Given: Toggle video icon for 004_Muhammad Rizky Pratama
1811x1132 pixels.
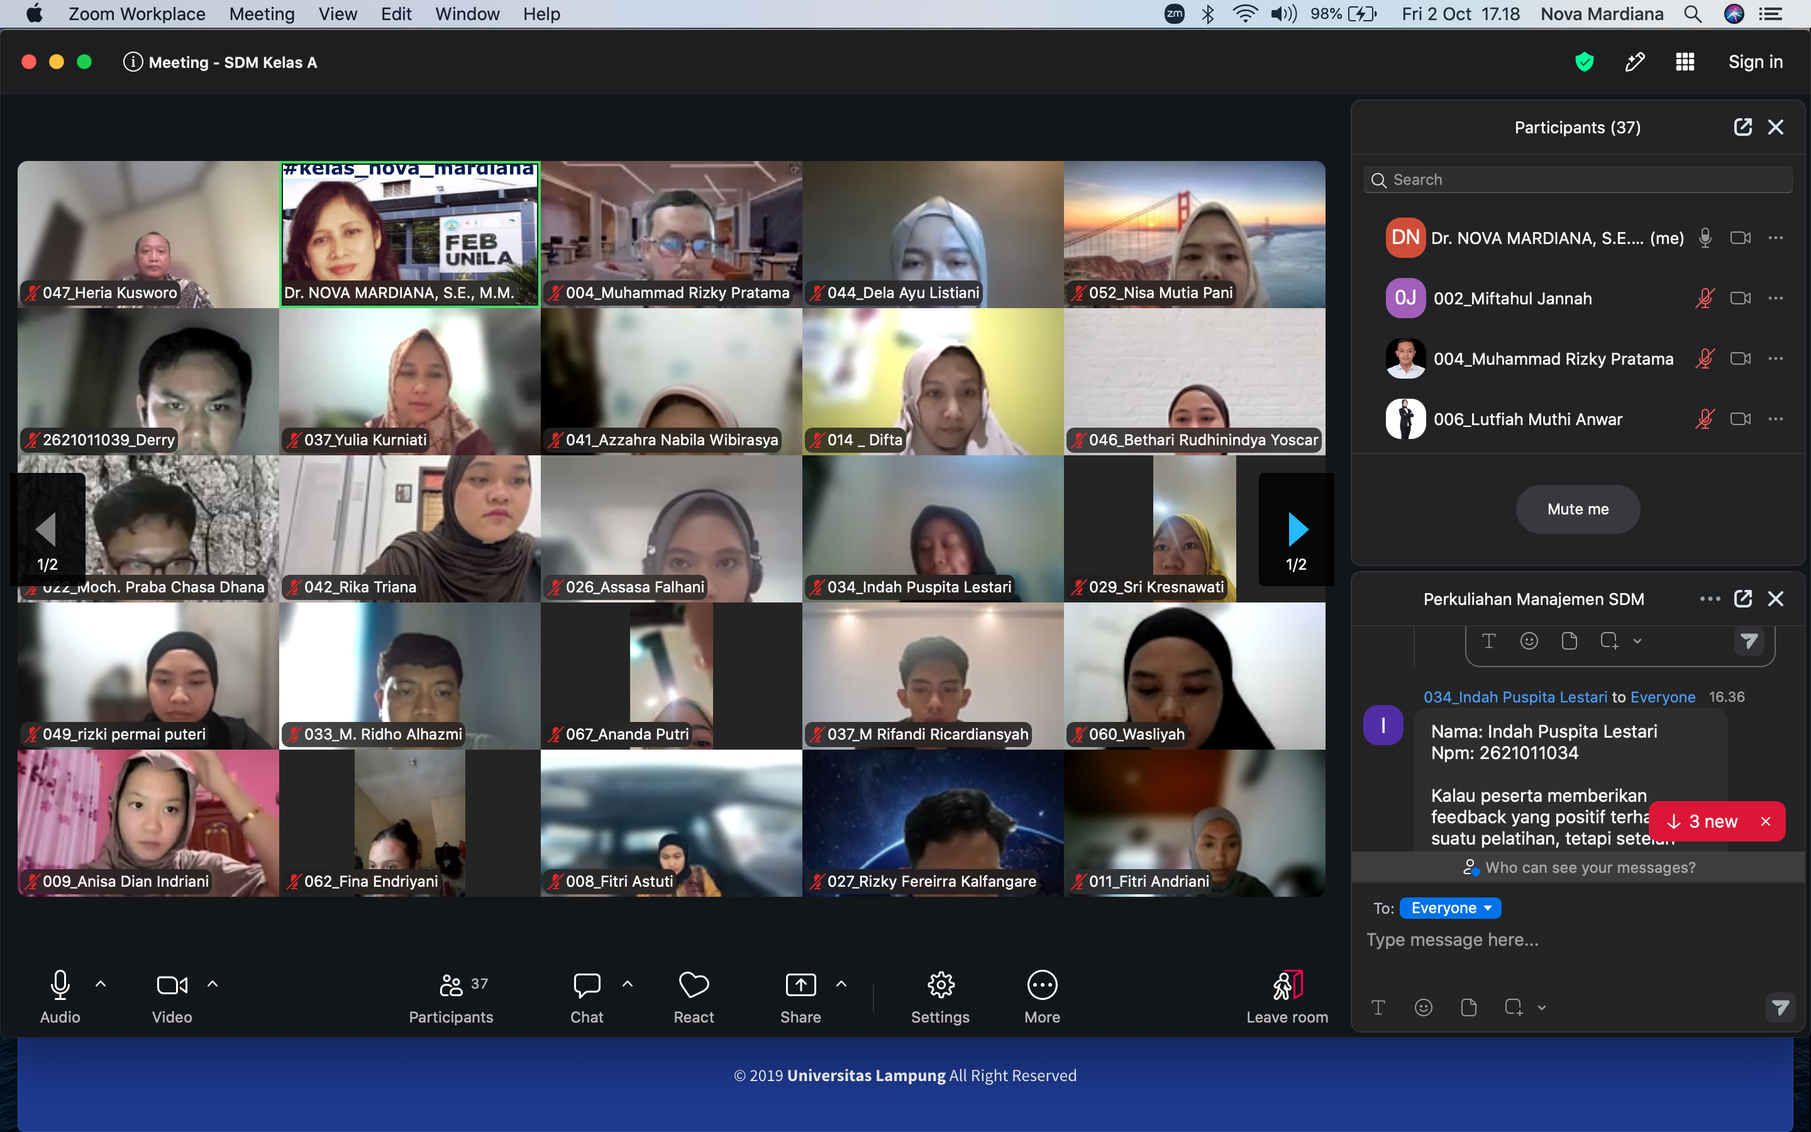Looking at the screenshot, I should click(1740, 358).
